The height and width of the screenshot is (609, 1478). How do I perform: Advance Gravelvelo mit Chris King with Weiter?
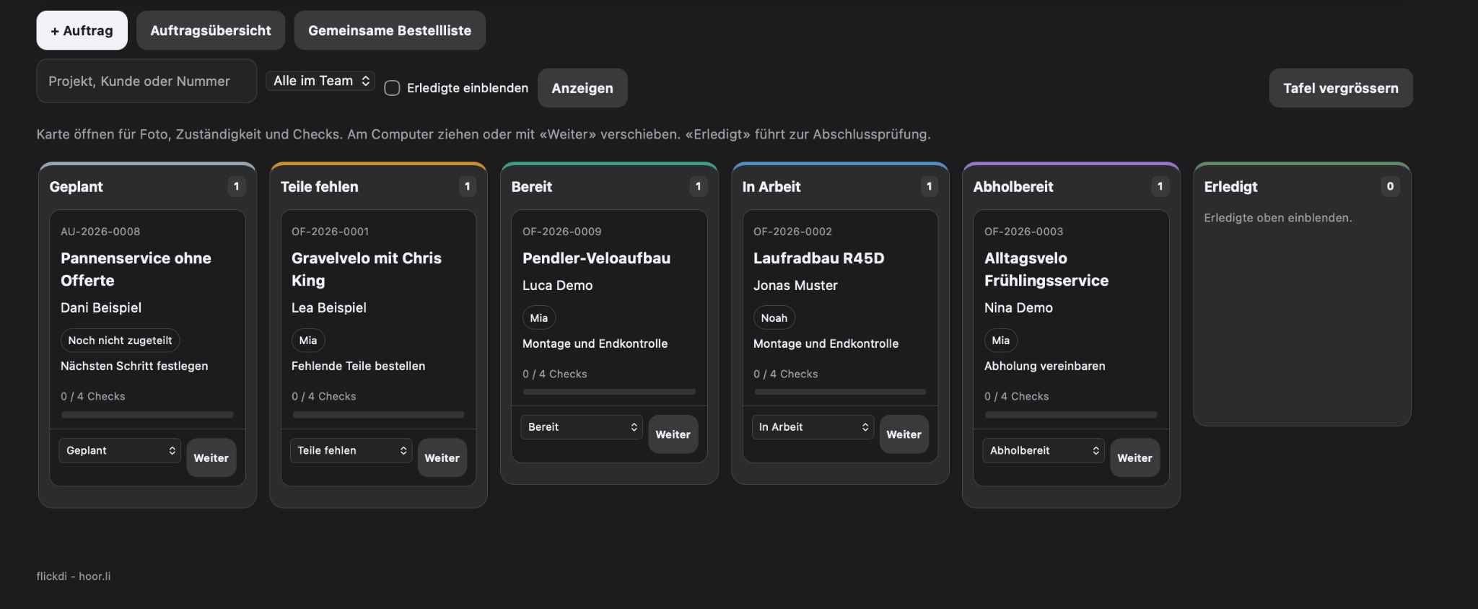point(442,457)
